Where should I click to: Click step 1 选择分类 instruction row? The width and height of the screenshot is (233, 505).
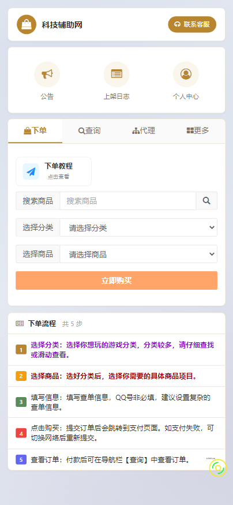[116, 350]
